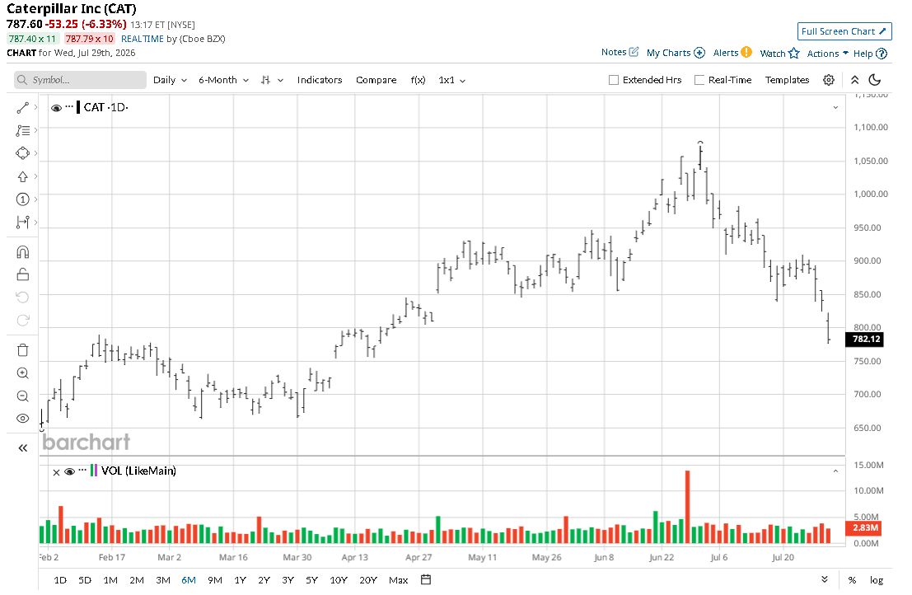Screen dimensions: 912x595
Task: Select the 1D time range
Action: tap(60, 580)
